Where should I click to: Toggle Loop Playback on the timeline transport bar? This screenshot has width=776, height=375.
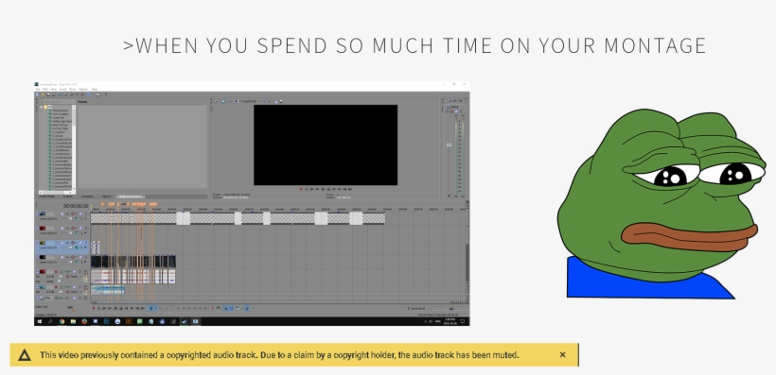point(99,308)
